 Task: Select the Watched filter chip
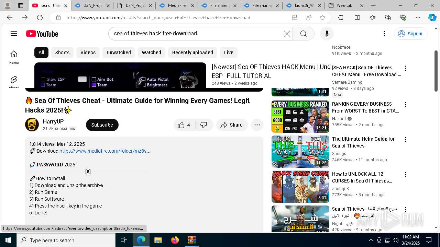[x=152, y=52]
